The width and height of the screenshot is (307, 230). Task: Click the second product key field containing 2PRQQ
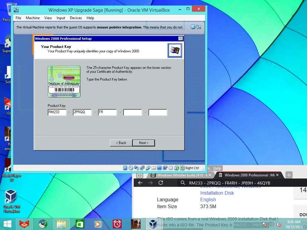click(x=82, y=112)
